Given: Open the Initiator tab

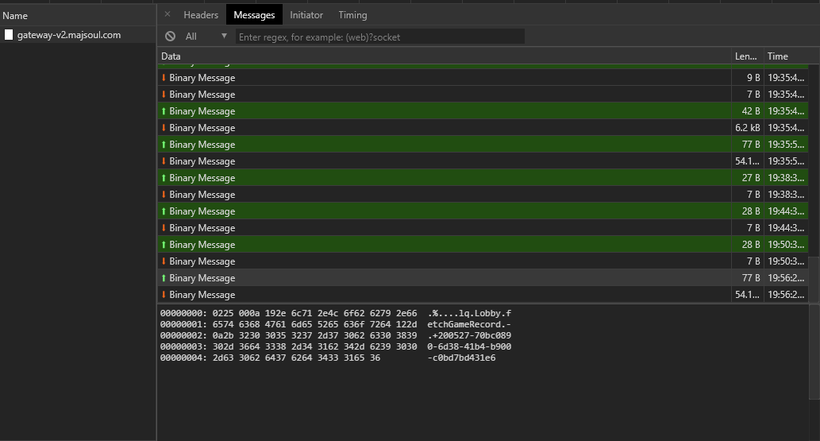Looking at the screenshot, I should pos(306,14).
